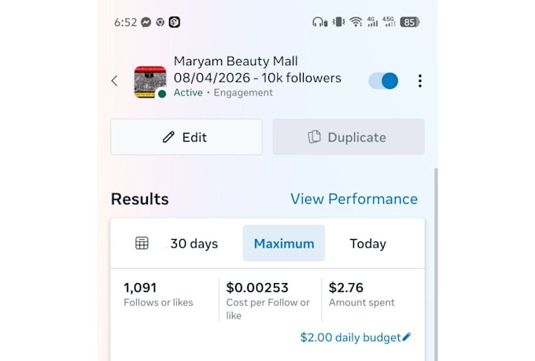
Task: Click the Maryam Beauty Mall page name
Action: point(236,61)
